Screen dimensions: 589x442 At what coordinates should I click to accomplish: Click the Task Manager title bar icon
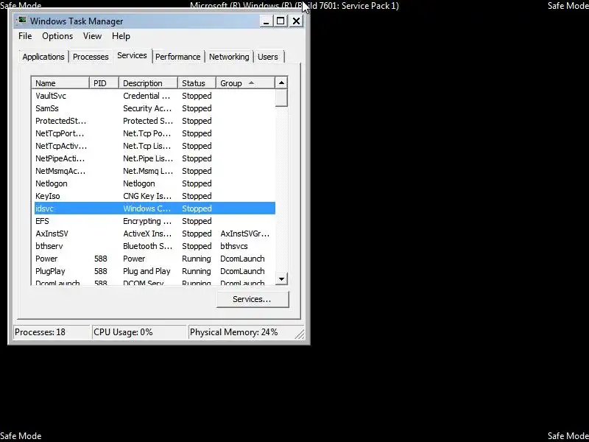(x=23, y=20)
